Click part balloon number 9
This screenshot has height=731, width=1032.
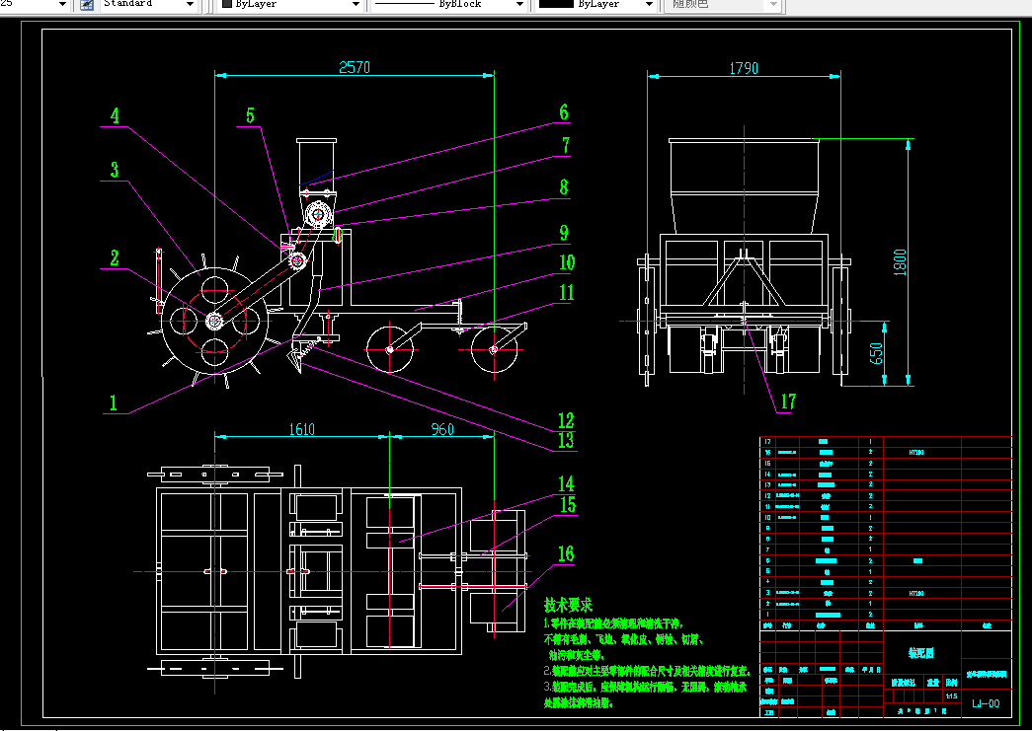click(x=564, y=233)
